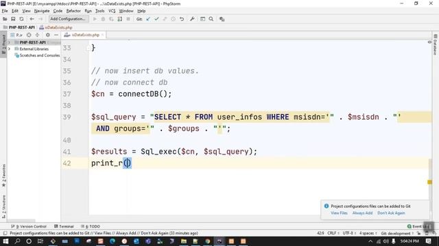This screenshot has width=439, height=246.
Task: Click Always Add link in notification
Action: (362, 213)
